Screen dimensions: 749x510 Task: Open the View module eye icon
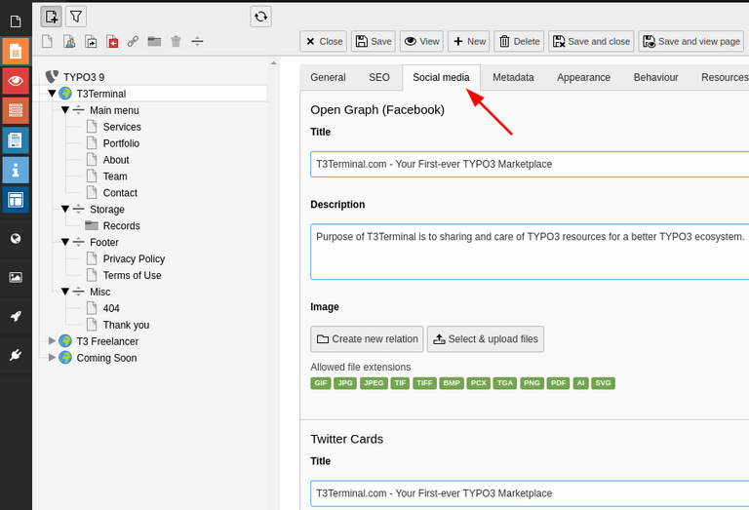point(16,80)
